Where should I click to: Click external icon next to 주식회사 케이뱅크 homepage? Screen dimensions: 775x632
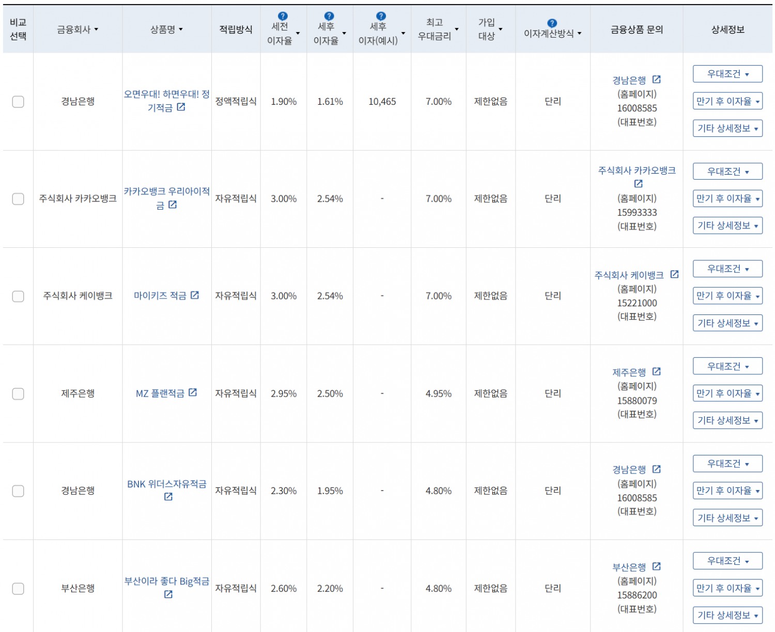click(x=674, y=274)
